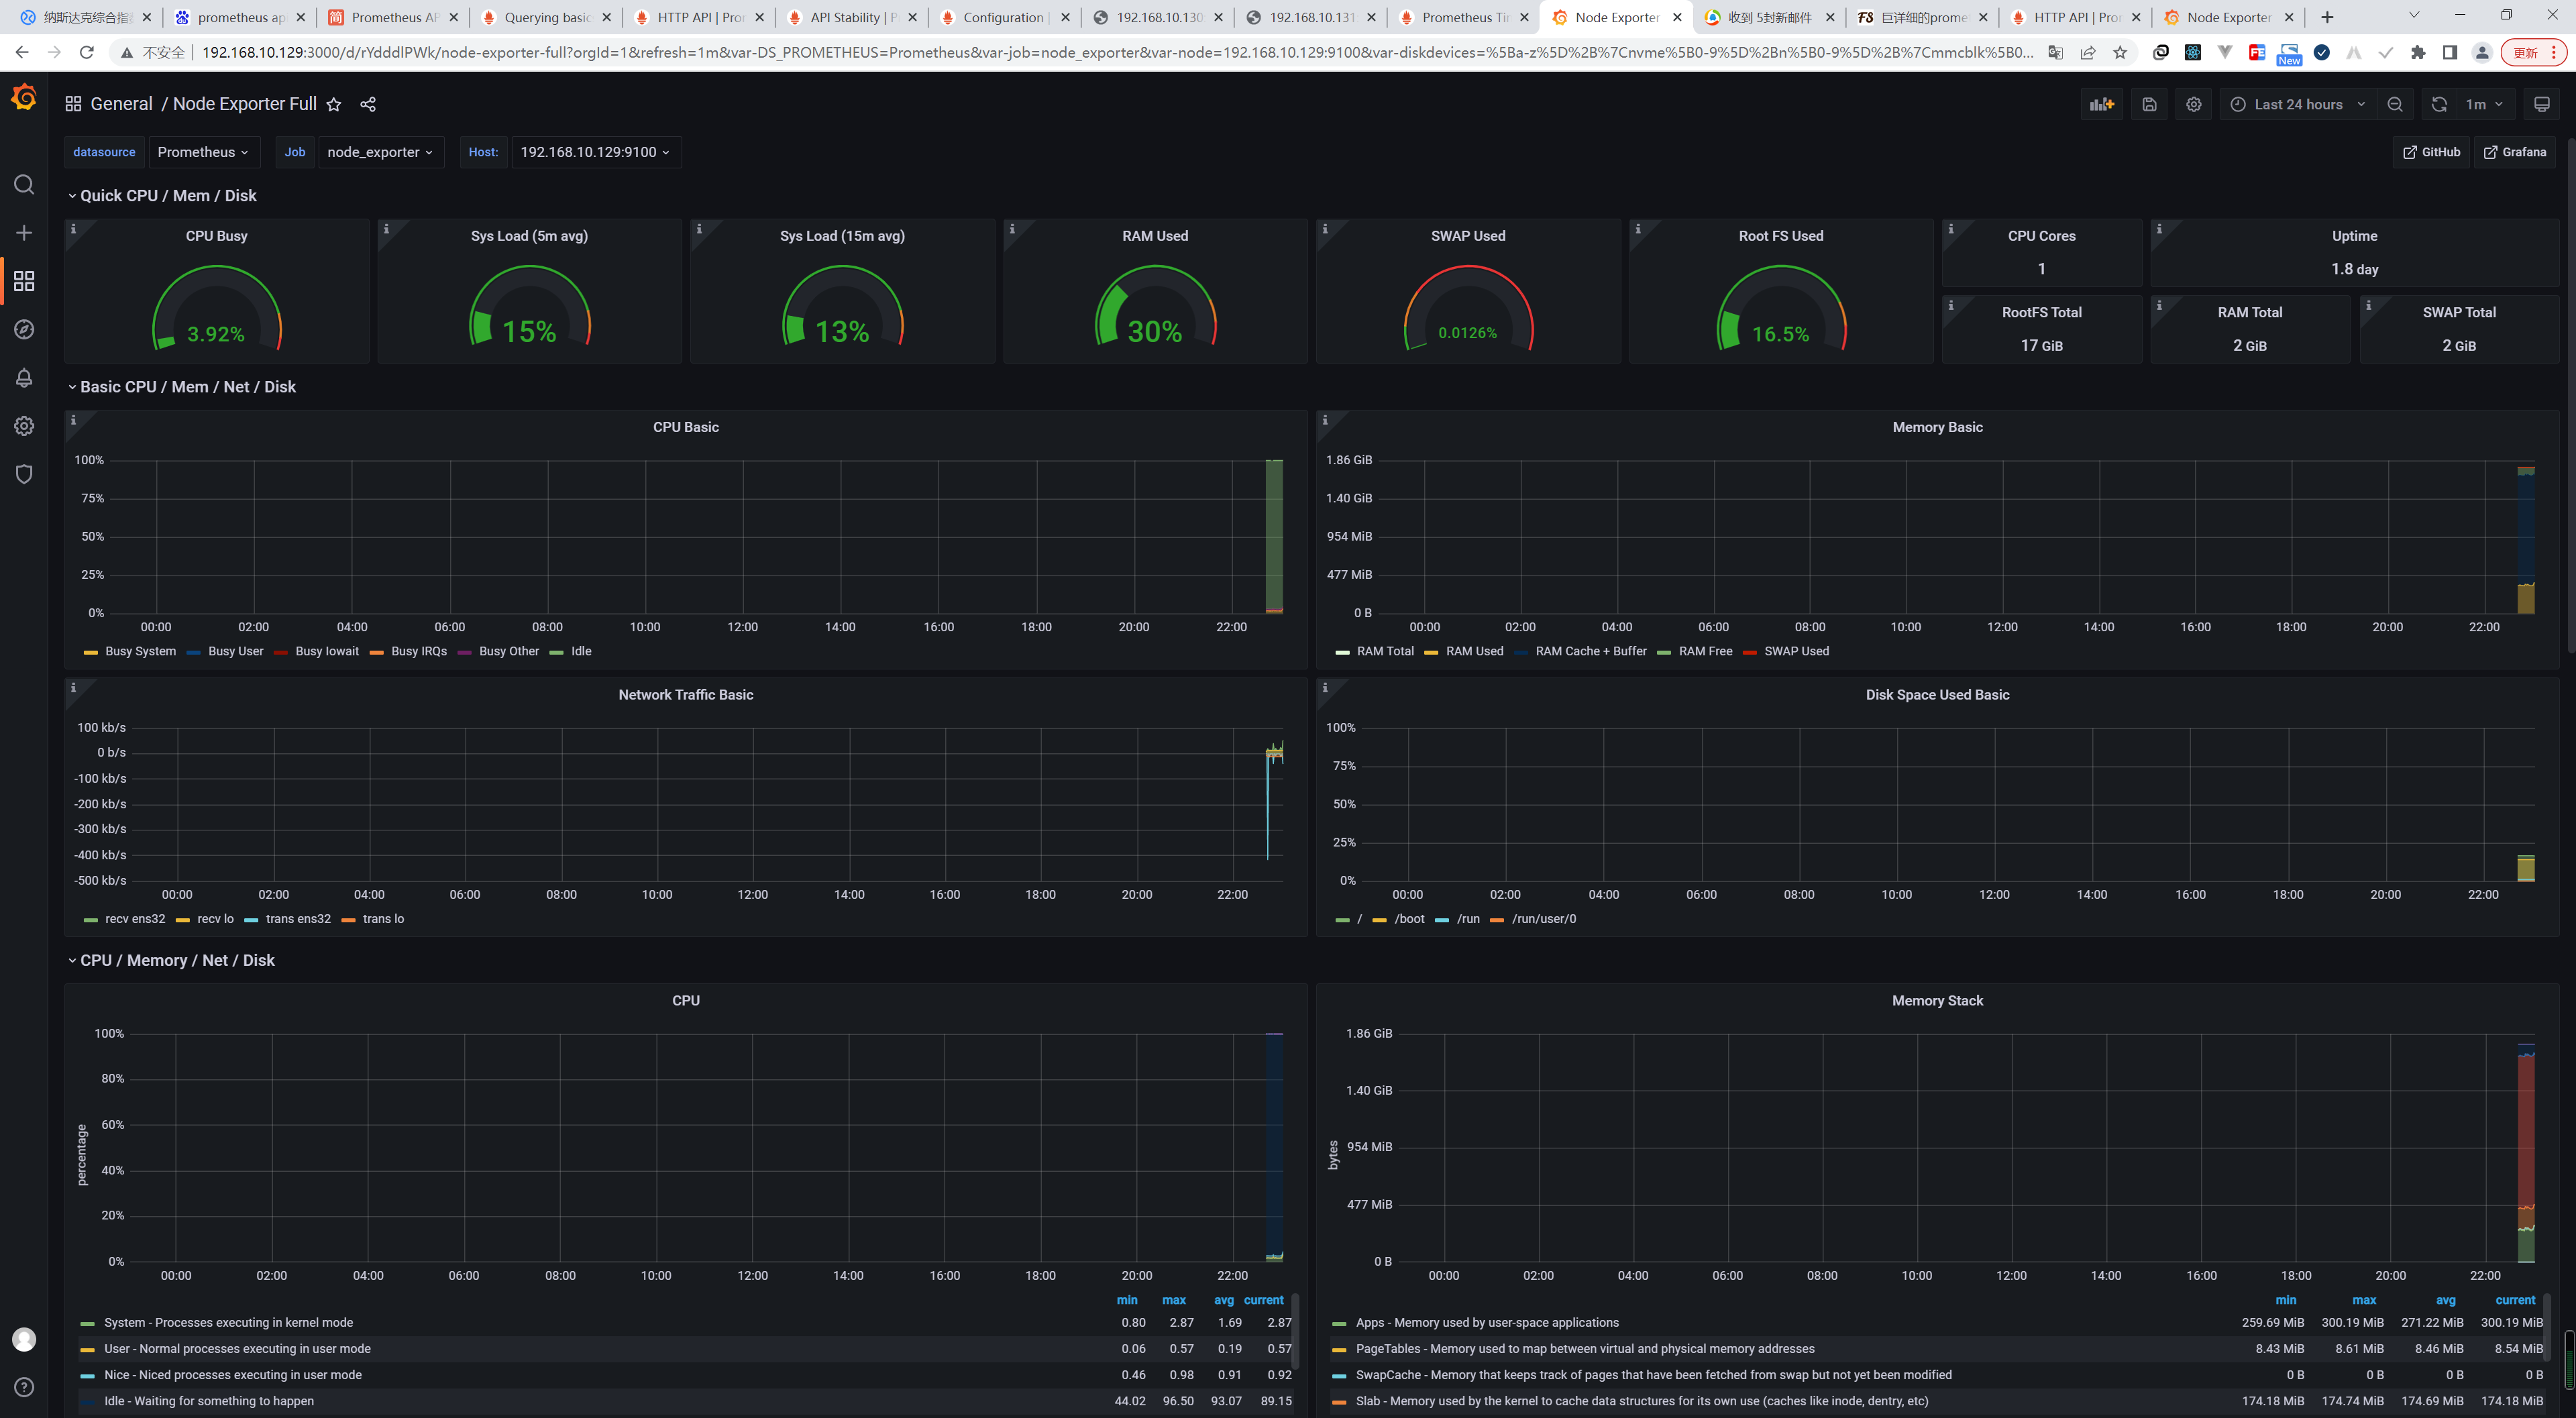
Task: Toggle RAM Used series in Memory Basic legend
Action: (x=1474, y=651)
